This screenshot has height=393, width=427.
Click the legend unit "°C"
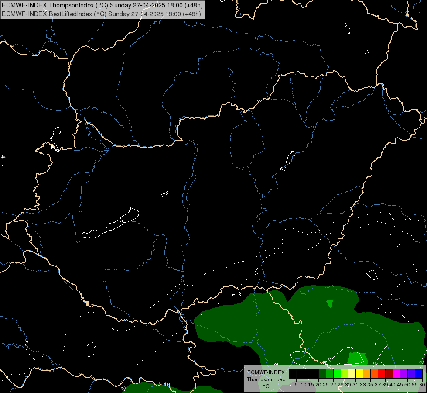[x=266, y=386]
